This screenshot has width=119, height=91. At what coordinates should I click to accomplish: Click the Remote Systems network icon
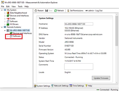[5, 27]
